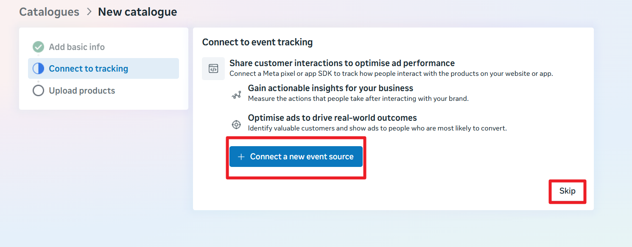Skip the event tracking step
The image size is (632, 247).
(567, 191)
